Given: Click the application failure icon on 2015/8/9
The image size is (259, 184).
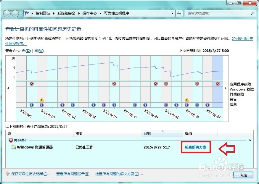Looking at the screenshot, I should (32, 84).
